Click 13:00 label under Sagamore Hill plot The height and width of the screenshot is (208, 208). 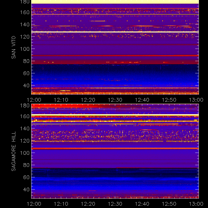pos(196,204)
